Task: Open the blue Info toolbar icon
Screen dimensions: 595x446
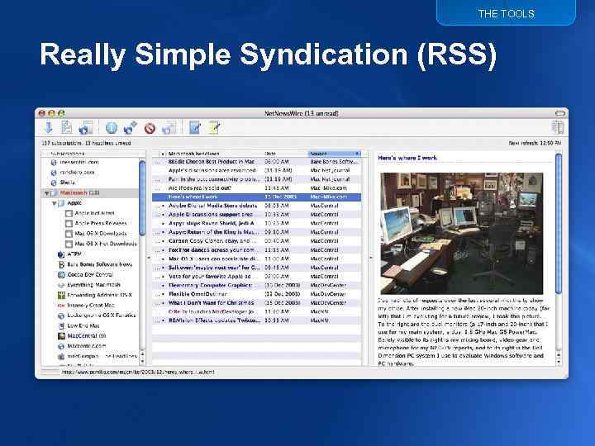Action: [x=112, y=128]
